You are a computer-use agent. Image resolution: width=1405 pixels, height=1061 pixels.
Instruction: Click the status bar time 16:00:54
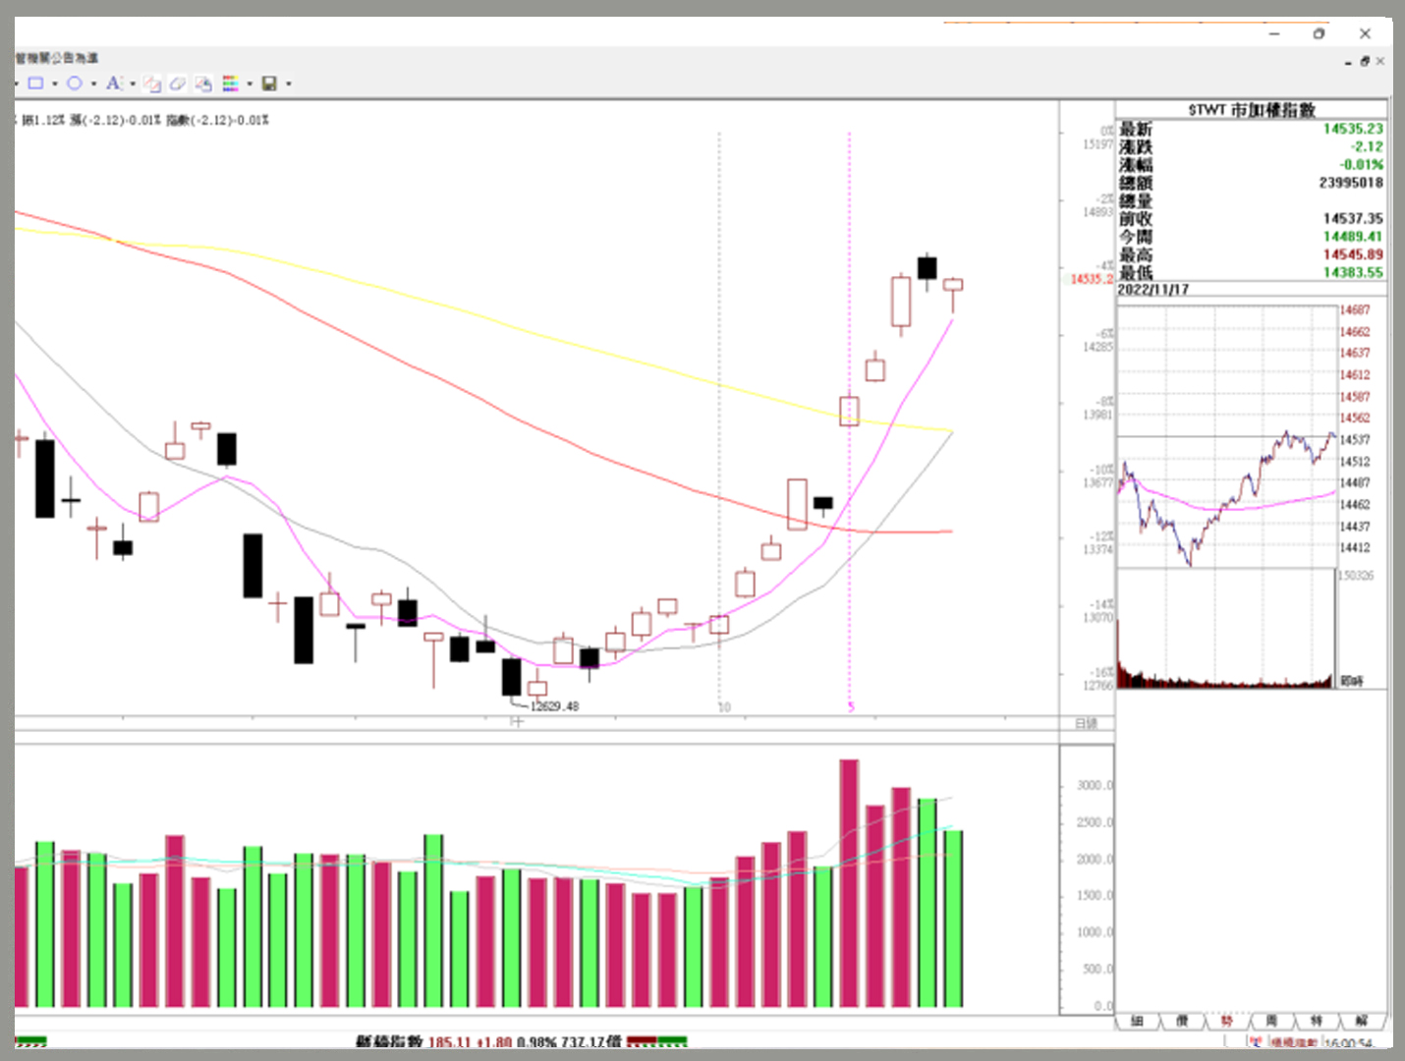pyautogui.click(x=1348, y=1042)
